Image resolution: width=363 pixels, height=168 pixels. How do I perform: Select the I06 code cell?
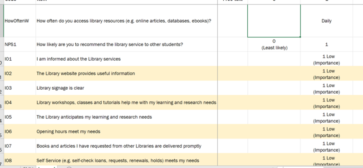pyautogui.click(x=20, y=131)
